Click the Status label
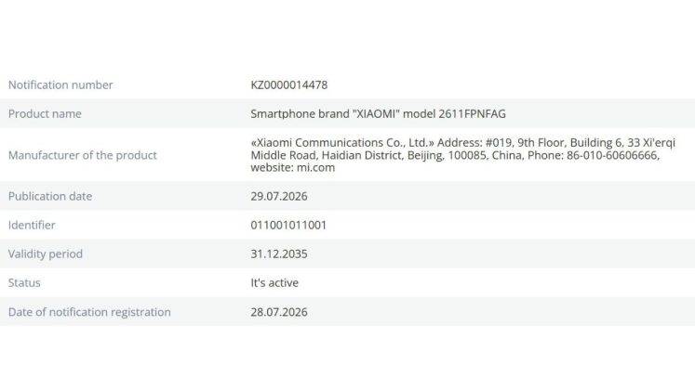 (x=24, y=283)
